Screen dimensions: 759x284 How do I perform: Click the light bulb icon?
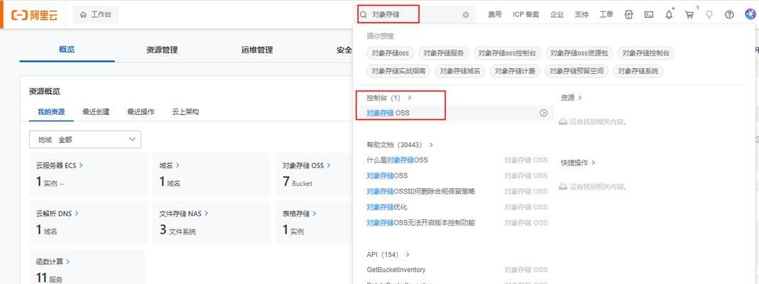click(709, 14)
